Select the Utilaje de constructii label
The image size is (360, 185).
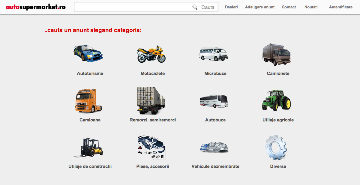tap(90, 166)
